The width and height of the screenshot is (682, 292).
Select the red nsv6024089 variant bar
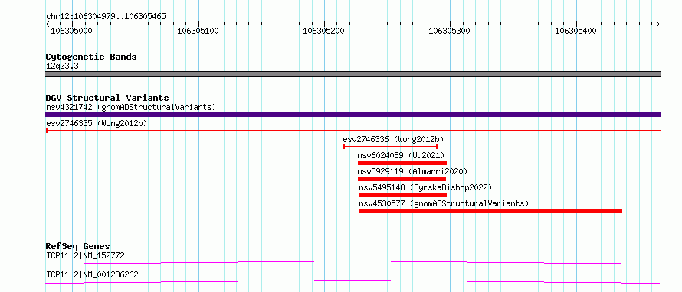point(402,163)
